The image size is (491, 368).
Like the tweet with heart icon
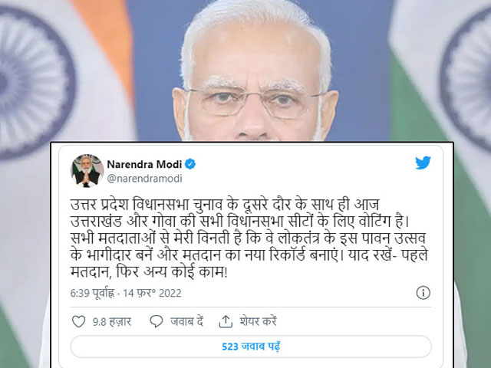point(78,322)
